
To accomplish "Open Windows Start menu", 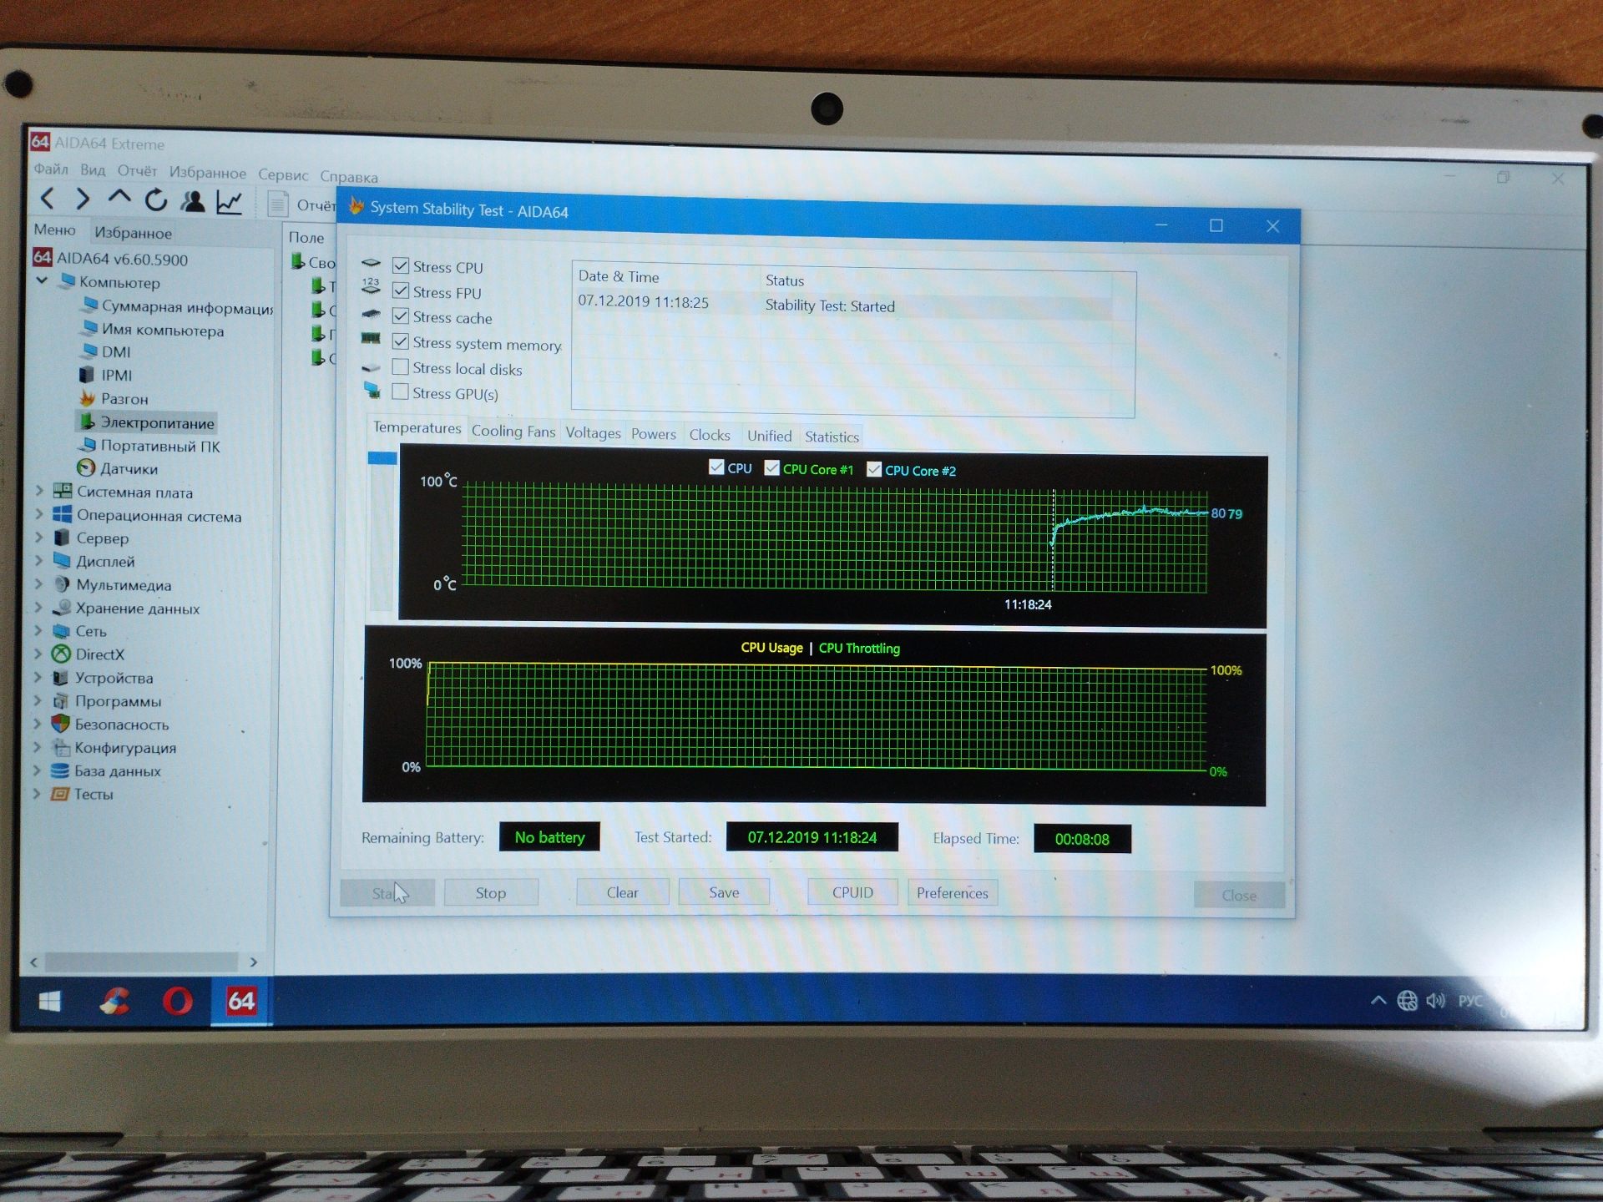I will [49, 1001].
